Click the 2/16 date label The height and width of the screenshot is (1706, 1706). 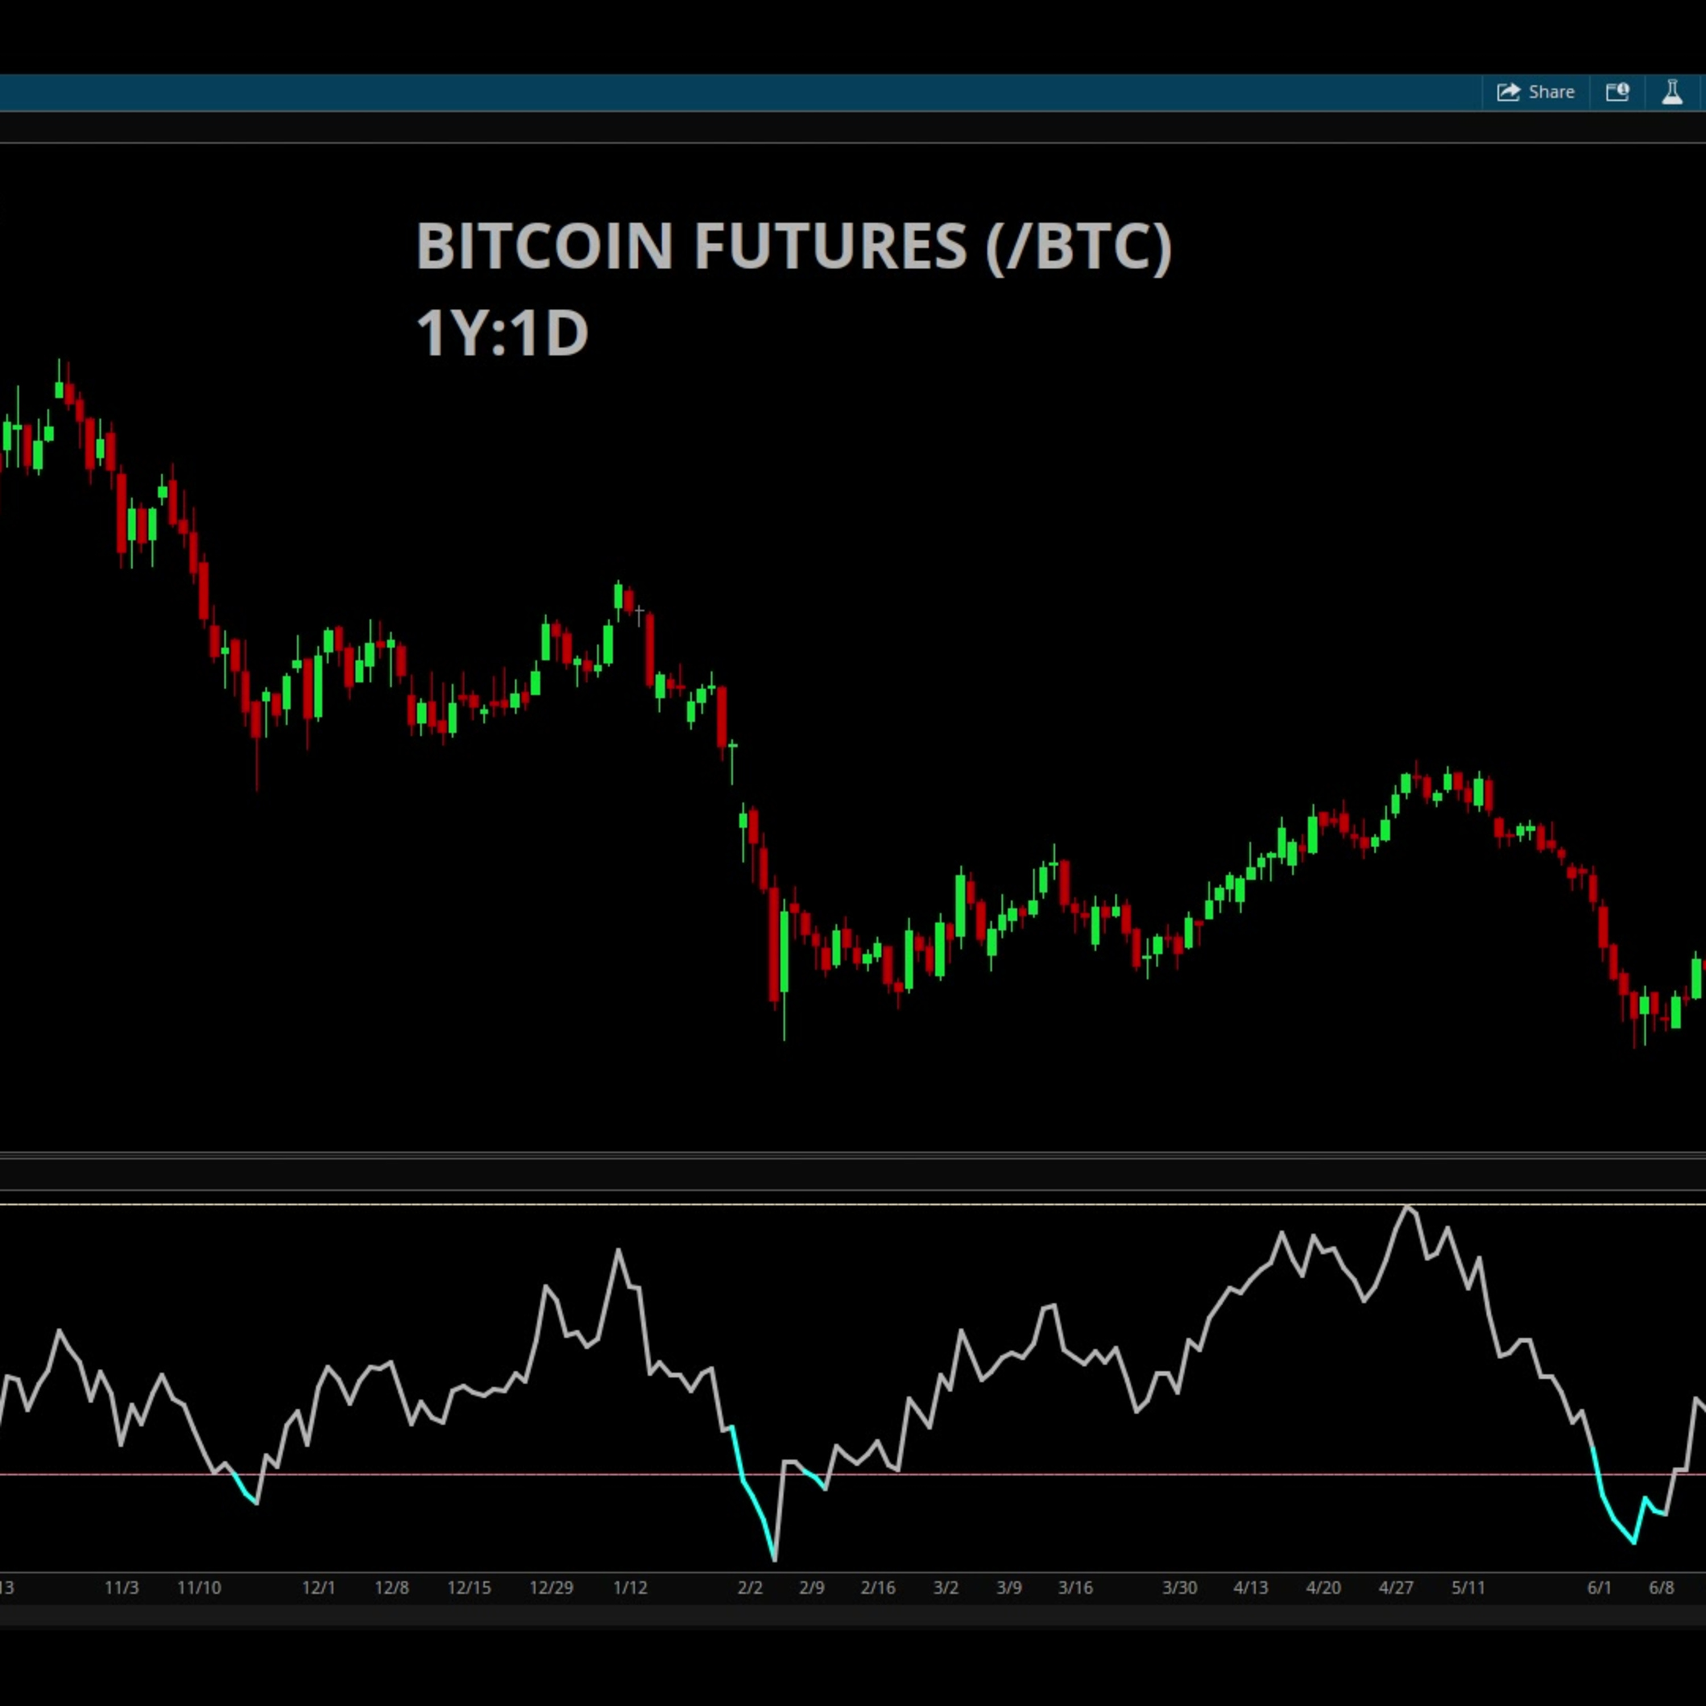(x=877, y=1588)
